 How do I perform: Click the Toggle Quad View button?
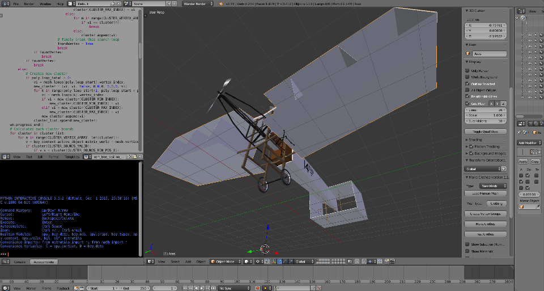coord(486,132)
